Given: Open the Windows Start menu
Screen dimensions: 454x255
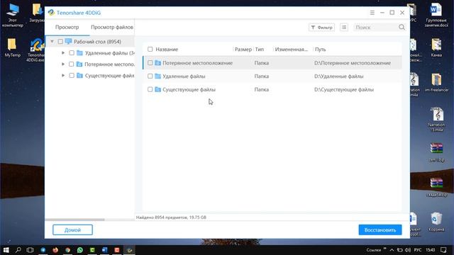Looking at the screenshot, I should click(6, 250).
